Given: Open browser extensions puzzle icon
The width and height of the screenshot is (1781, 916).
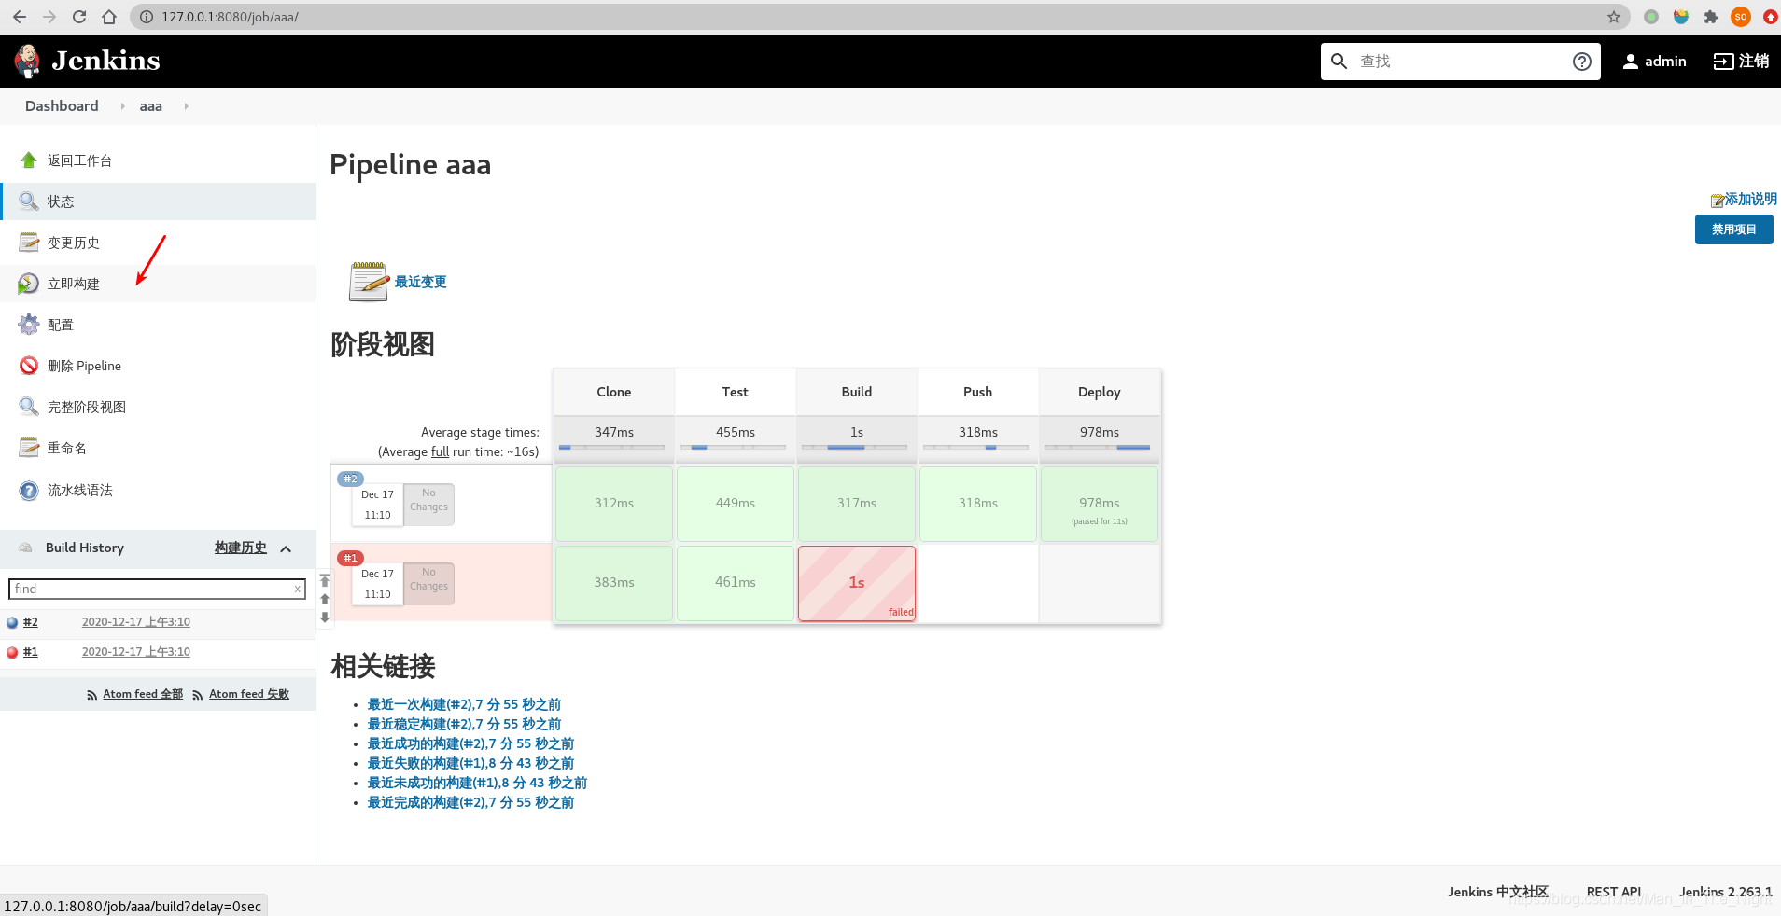Looking at the screenshot, I should [1711, 17].
